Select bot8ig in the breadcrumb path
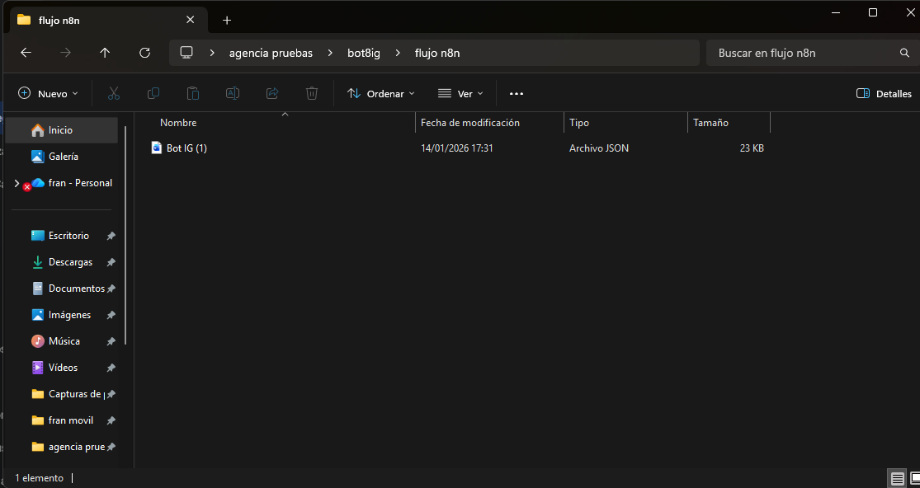 [x=364, y=54]
